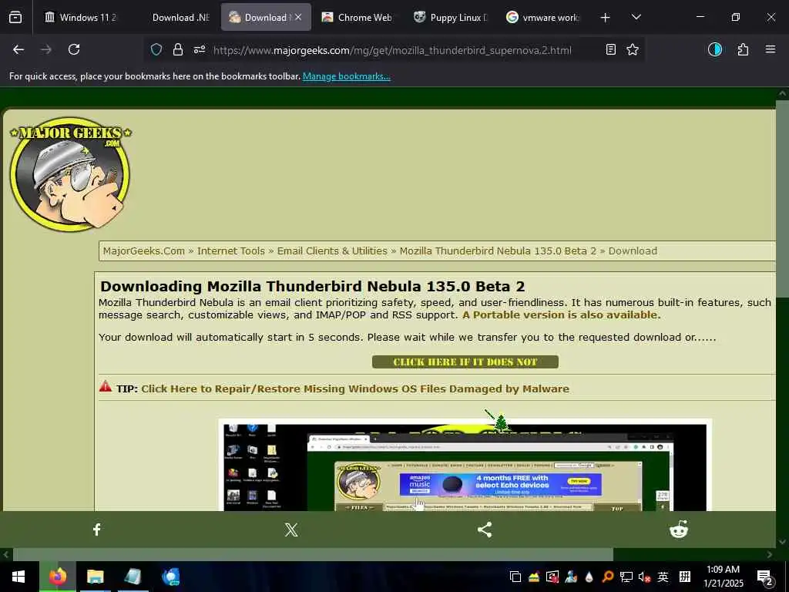
Task: Click the CLICK HERE IF IT DOES NOT button
Action: tap(465, 362)
